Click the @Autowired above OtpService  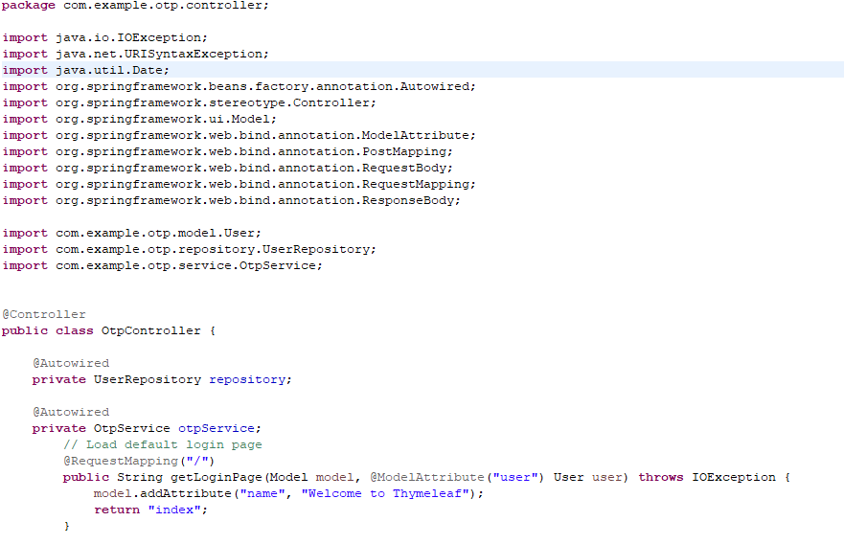click(x=71, y=412)
